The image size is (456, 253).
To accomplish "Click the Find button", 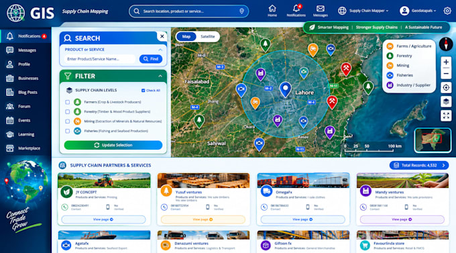I will click(151, 59).
